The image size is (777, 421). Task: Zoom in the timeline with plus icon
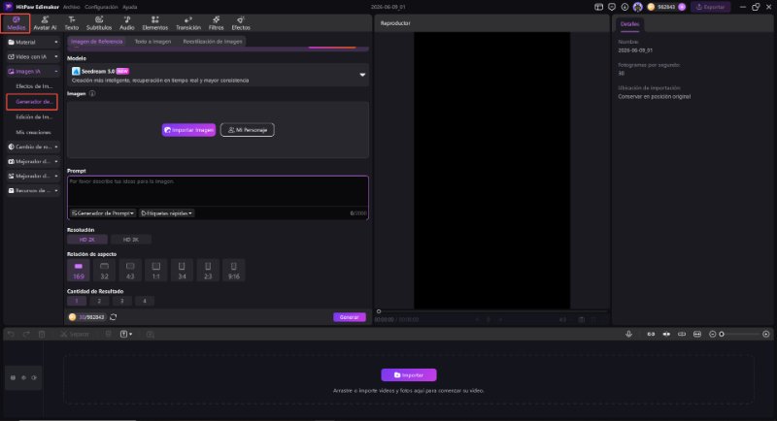tap(766, 335)
